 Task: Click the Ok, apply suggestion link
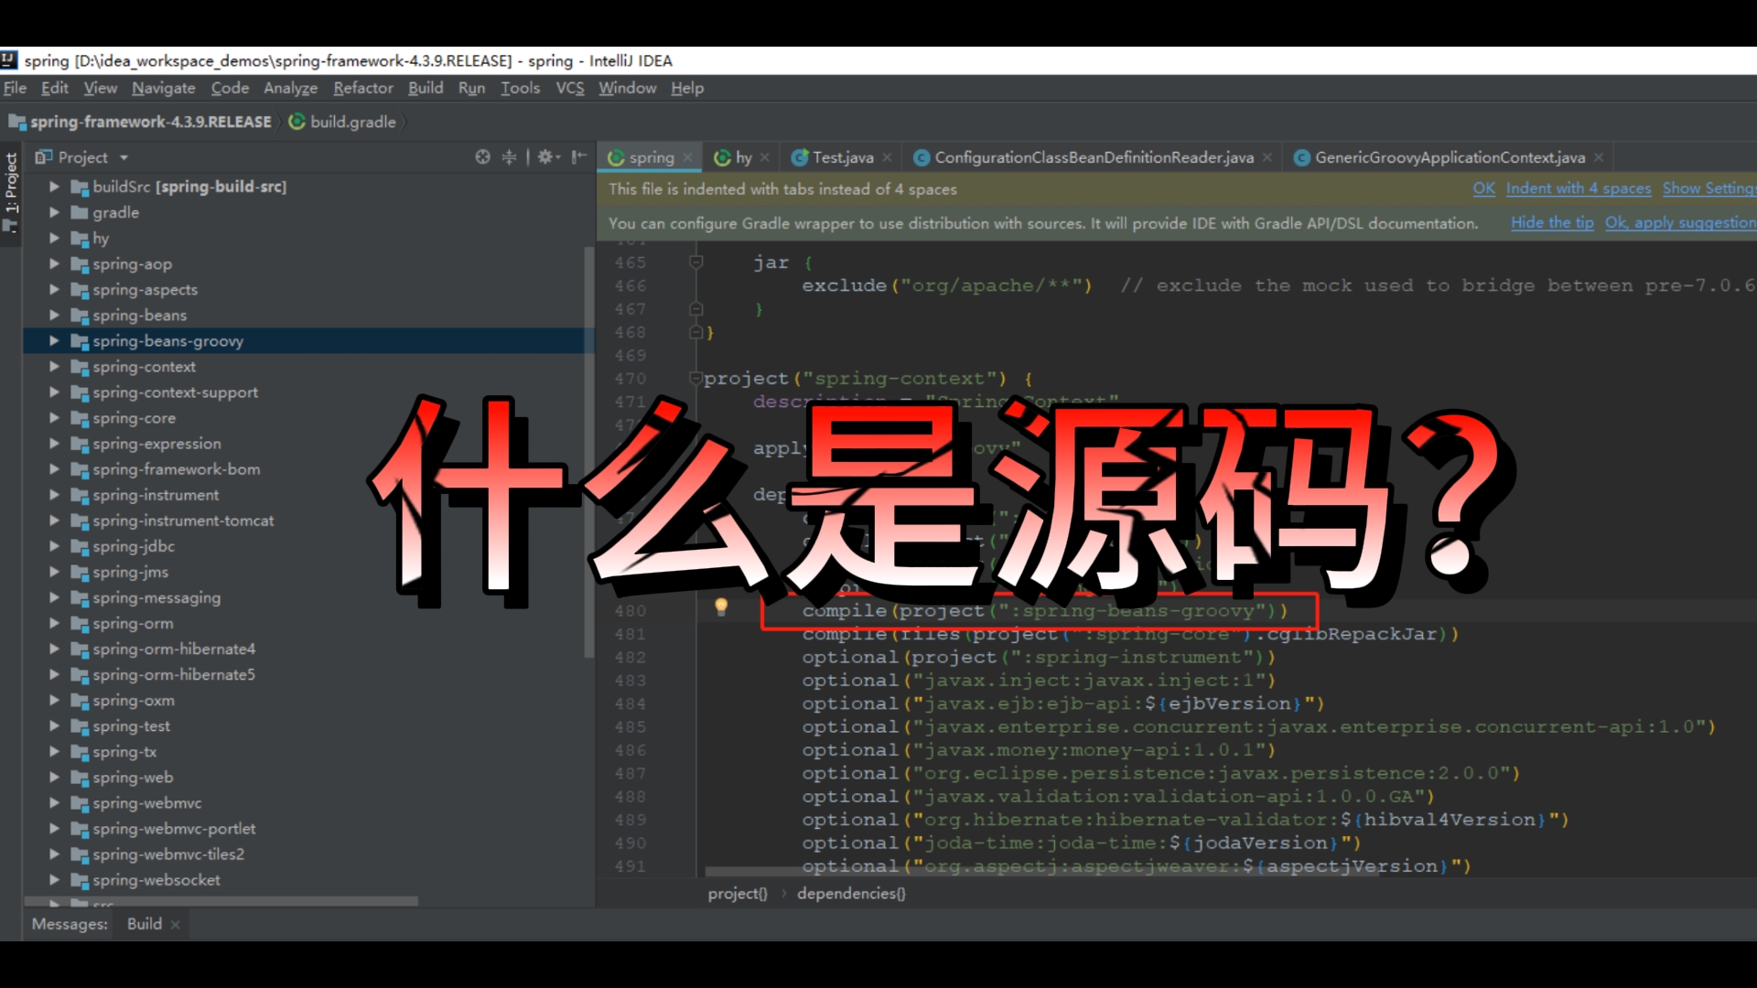[x=1680, y=222]
